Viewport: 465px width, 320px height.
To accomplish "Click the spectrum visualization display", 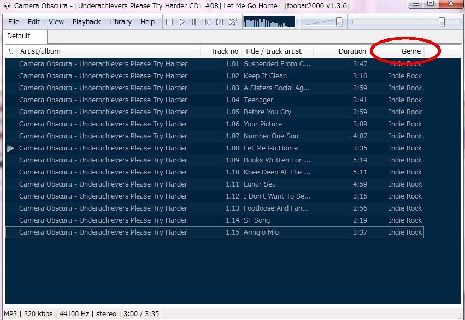I will pos(269,22).
